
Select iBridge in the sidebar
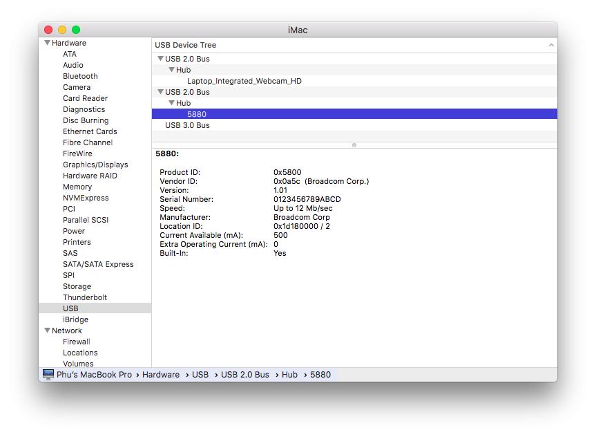(75, 319)
